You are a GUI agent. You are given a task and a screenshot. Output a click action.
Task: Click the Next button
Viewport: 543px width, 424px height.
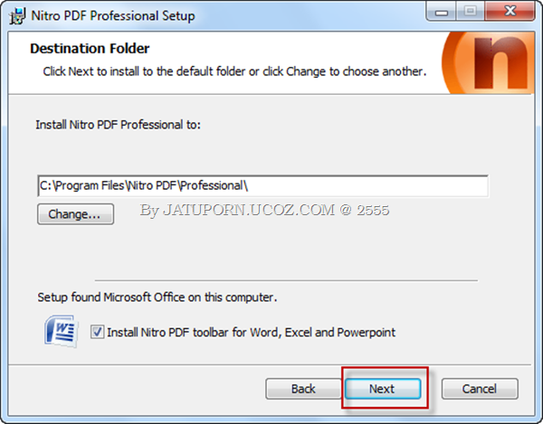383,389
